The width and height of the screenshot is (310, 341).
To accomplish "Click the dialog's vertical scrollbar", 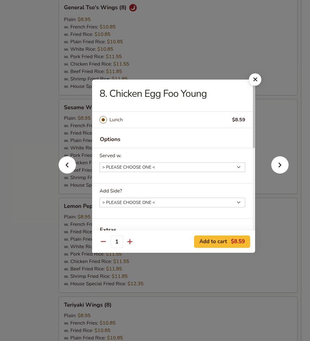I will click(254, 118).
